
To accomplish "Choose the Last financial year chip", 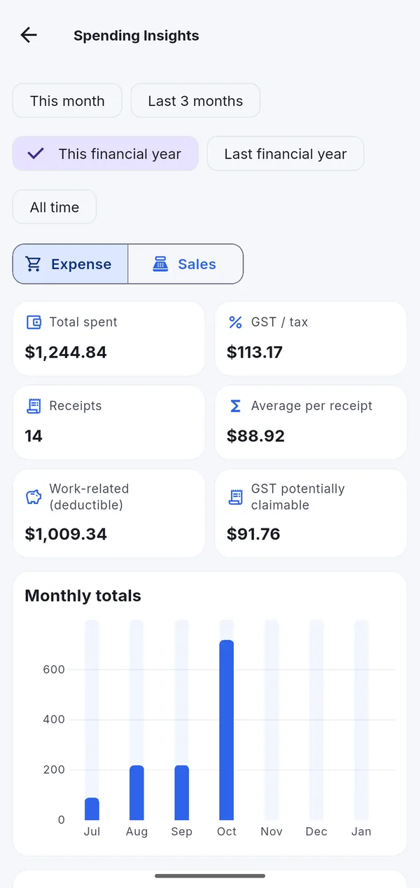I will coord(286,153).
